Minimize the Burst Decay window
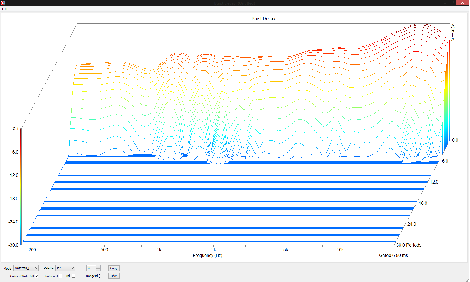This screenshot has height=282, width=470. click(x=445, y=3)
